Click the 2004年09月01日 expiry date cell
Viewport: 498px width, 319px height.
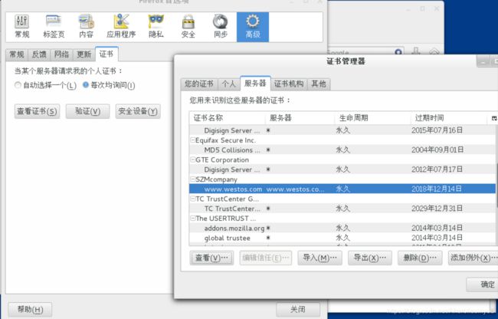coord(437,150)
